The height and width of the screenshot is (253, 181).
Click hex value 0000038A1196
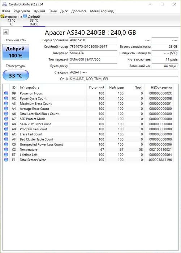[x=160, y=160]
